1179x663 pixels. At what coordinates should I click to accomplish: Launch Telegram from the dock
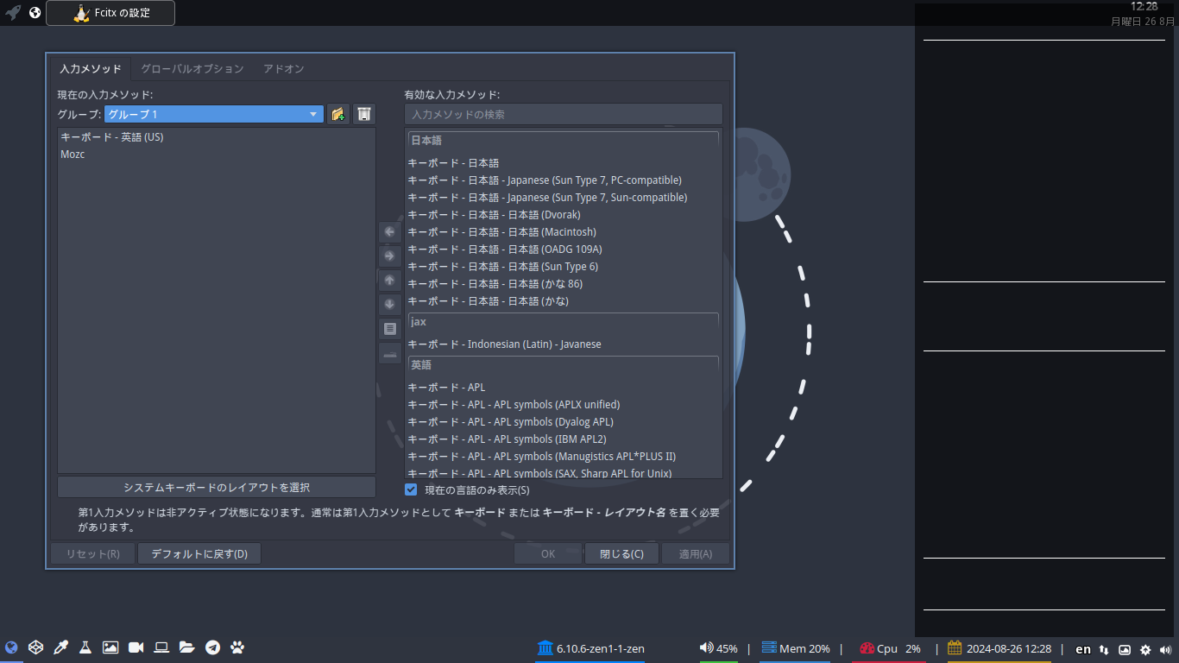[x=212, y=647]
